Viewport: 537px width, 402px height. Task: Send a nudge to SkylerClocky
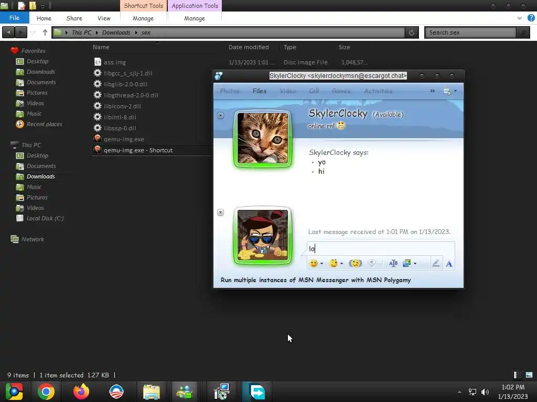(355, 263)
